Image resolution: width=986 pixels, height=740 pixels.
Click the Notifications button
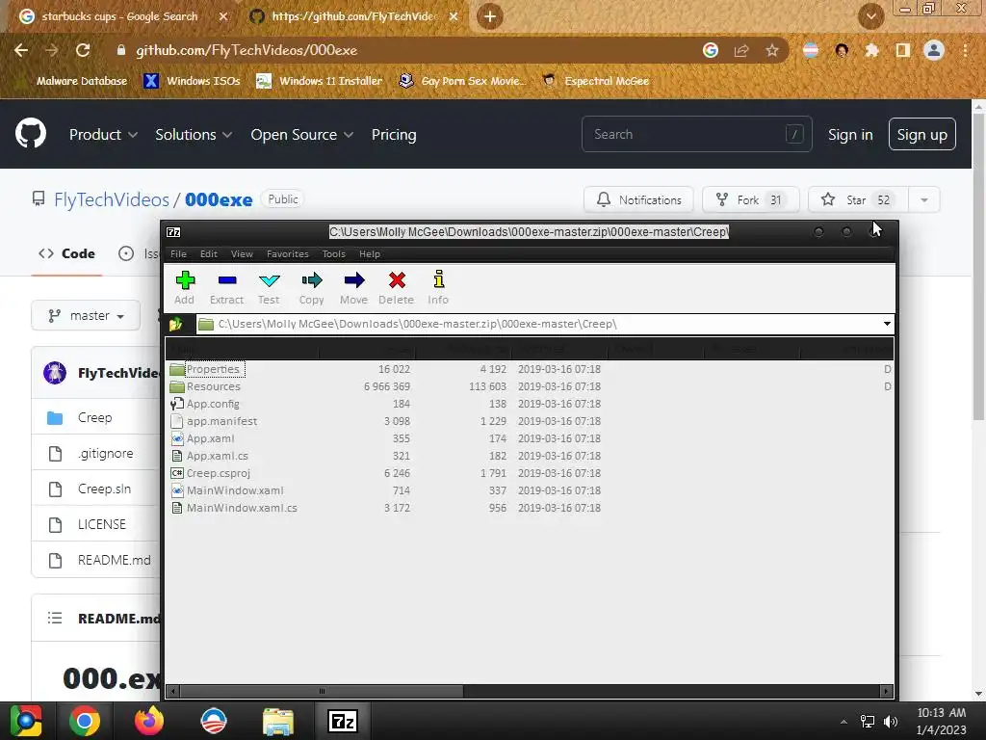point(639,200)
